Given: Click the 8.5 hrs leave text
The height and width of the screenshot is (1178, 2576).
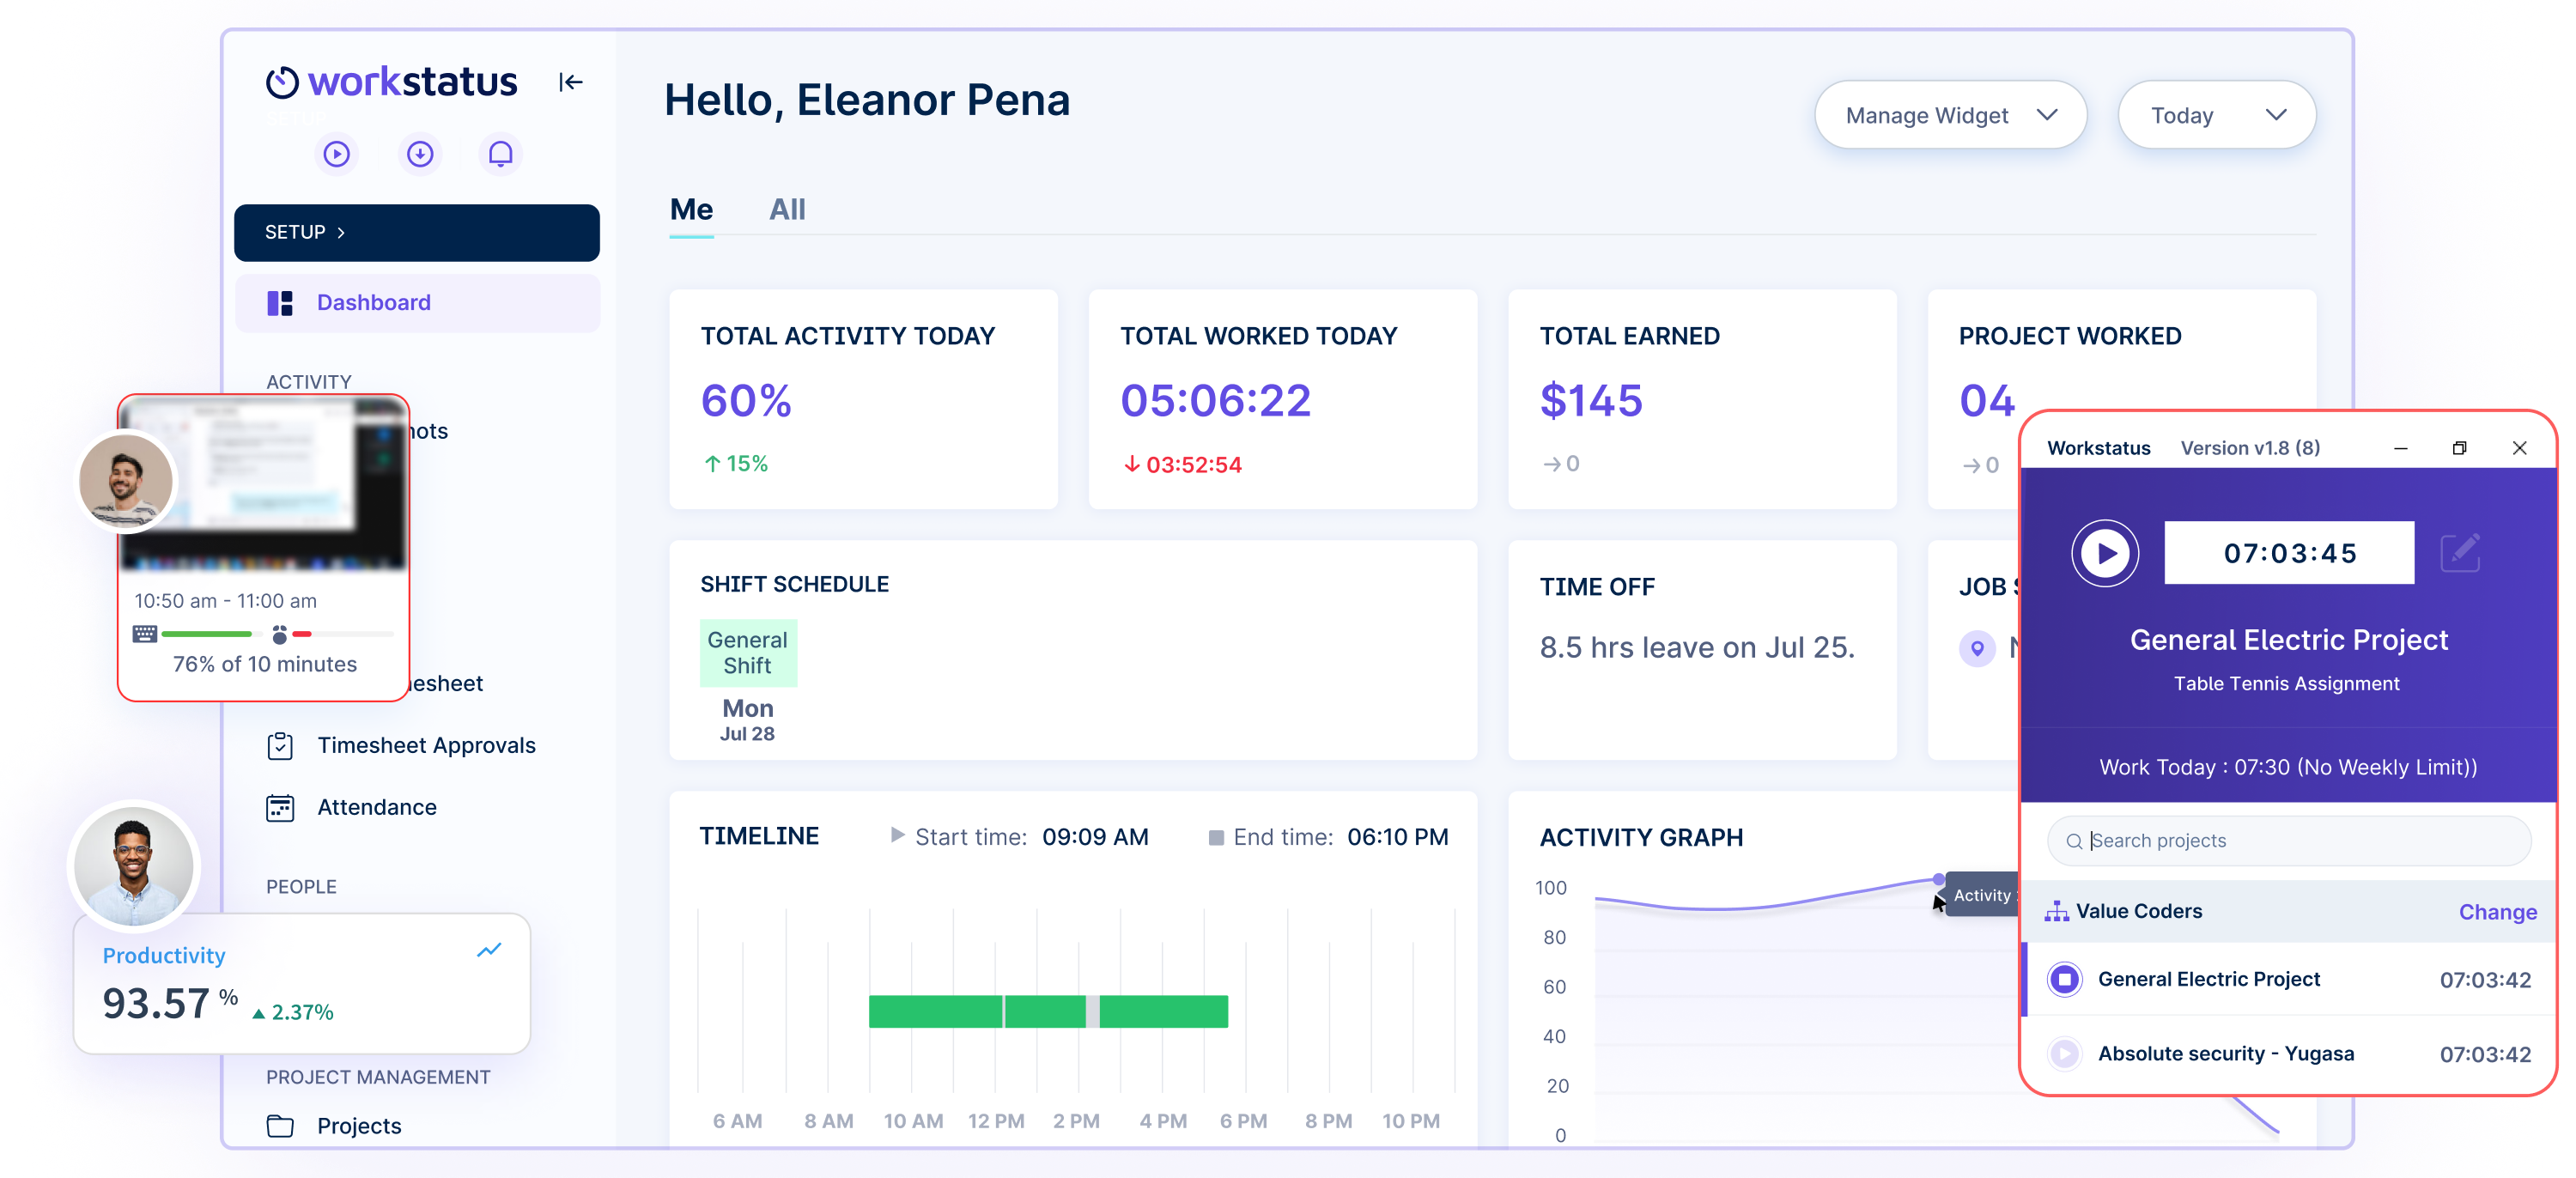Looking at the screenshot, I should tap(1696, 647).
